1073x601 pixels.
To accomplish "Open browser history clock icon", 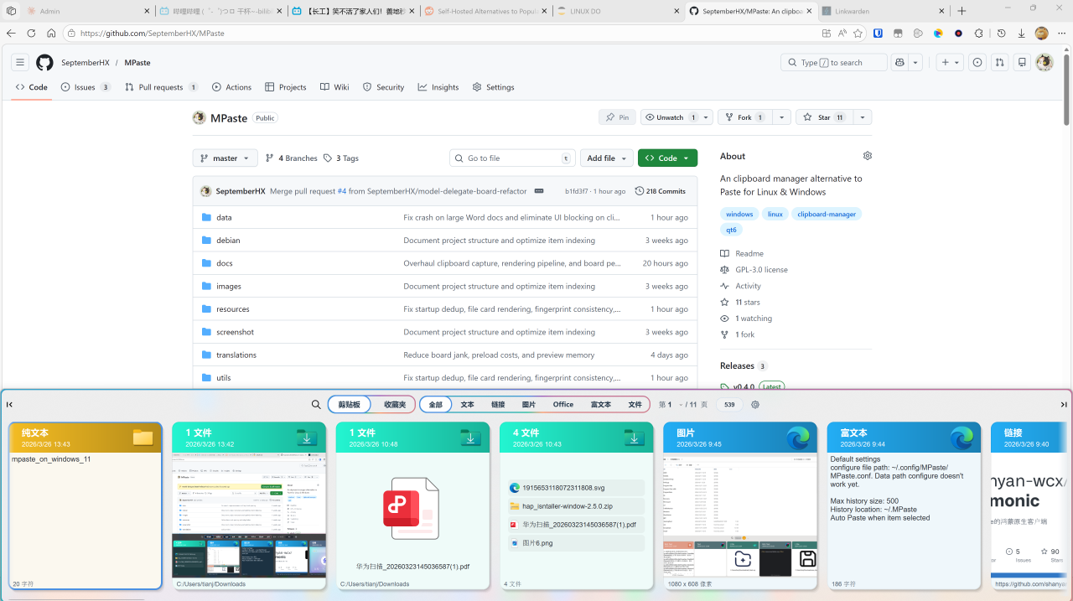I will coord(1001,34).
